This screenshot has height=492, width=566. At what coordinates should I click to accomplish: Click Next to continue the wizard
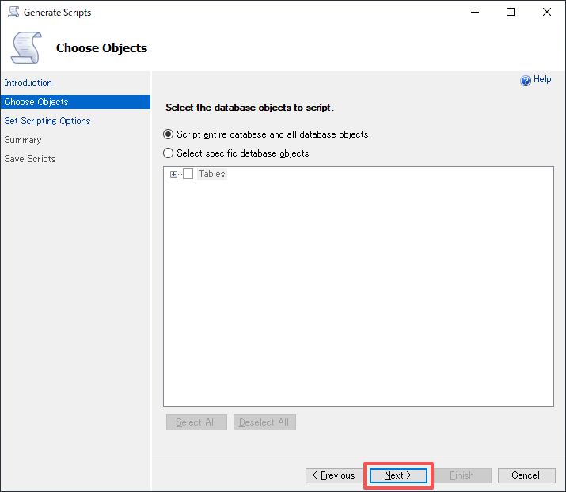pos(398,475)
